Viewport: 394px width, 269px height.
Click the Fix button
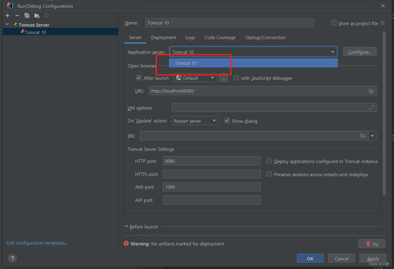point(372,244)
